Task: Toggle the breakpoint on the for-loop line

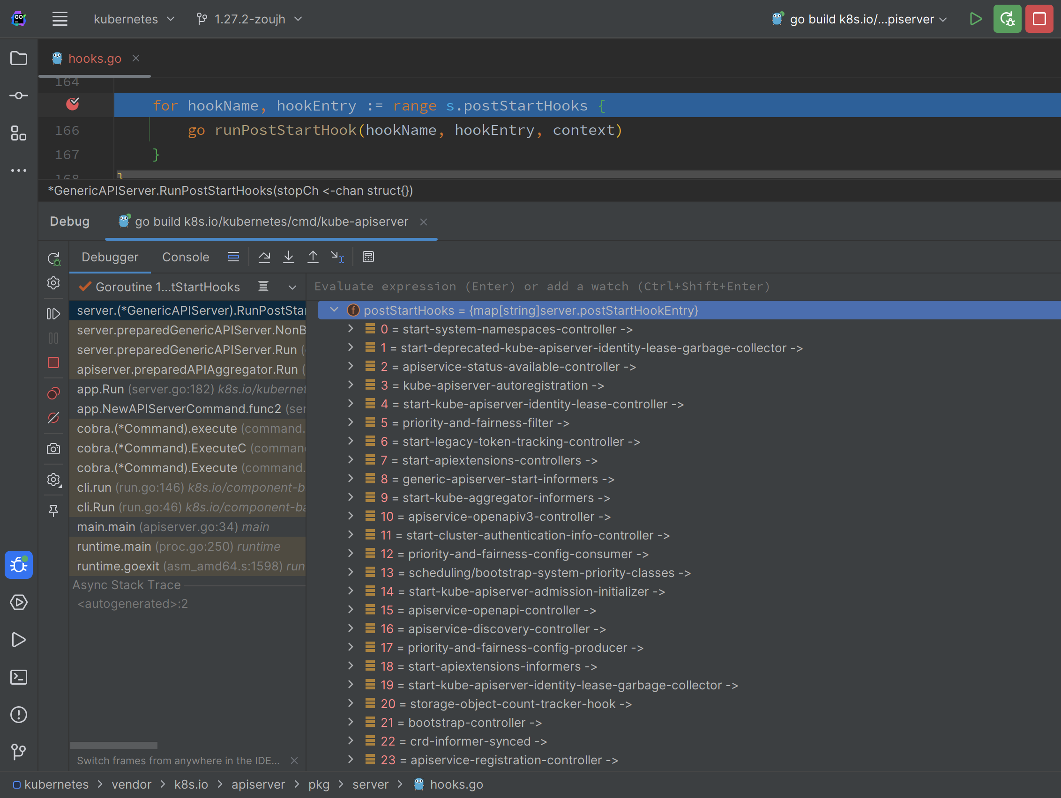Action: tap(73, 104)
